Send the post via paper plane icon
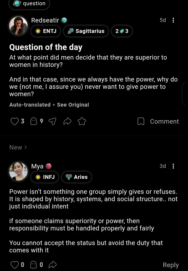This screenshot has width=188, height=271. tap(52, 122)
